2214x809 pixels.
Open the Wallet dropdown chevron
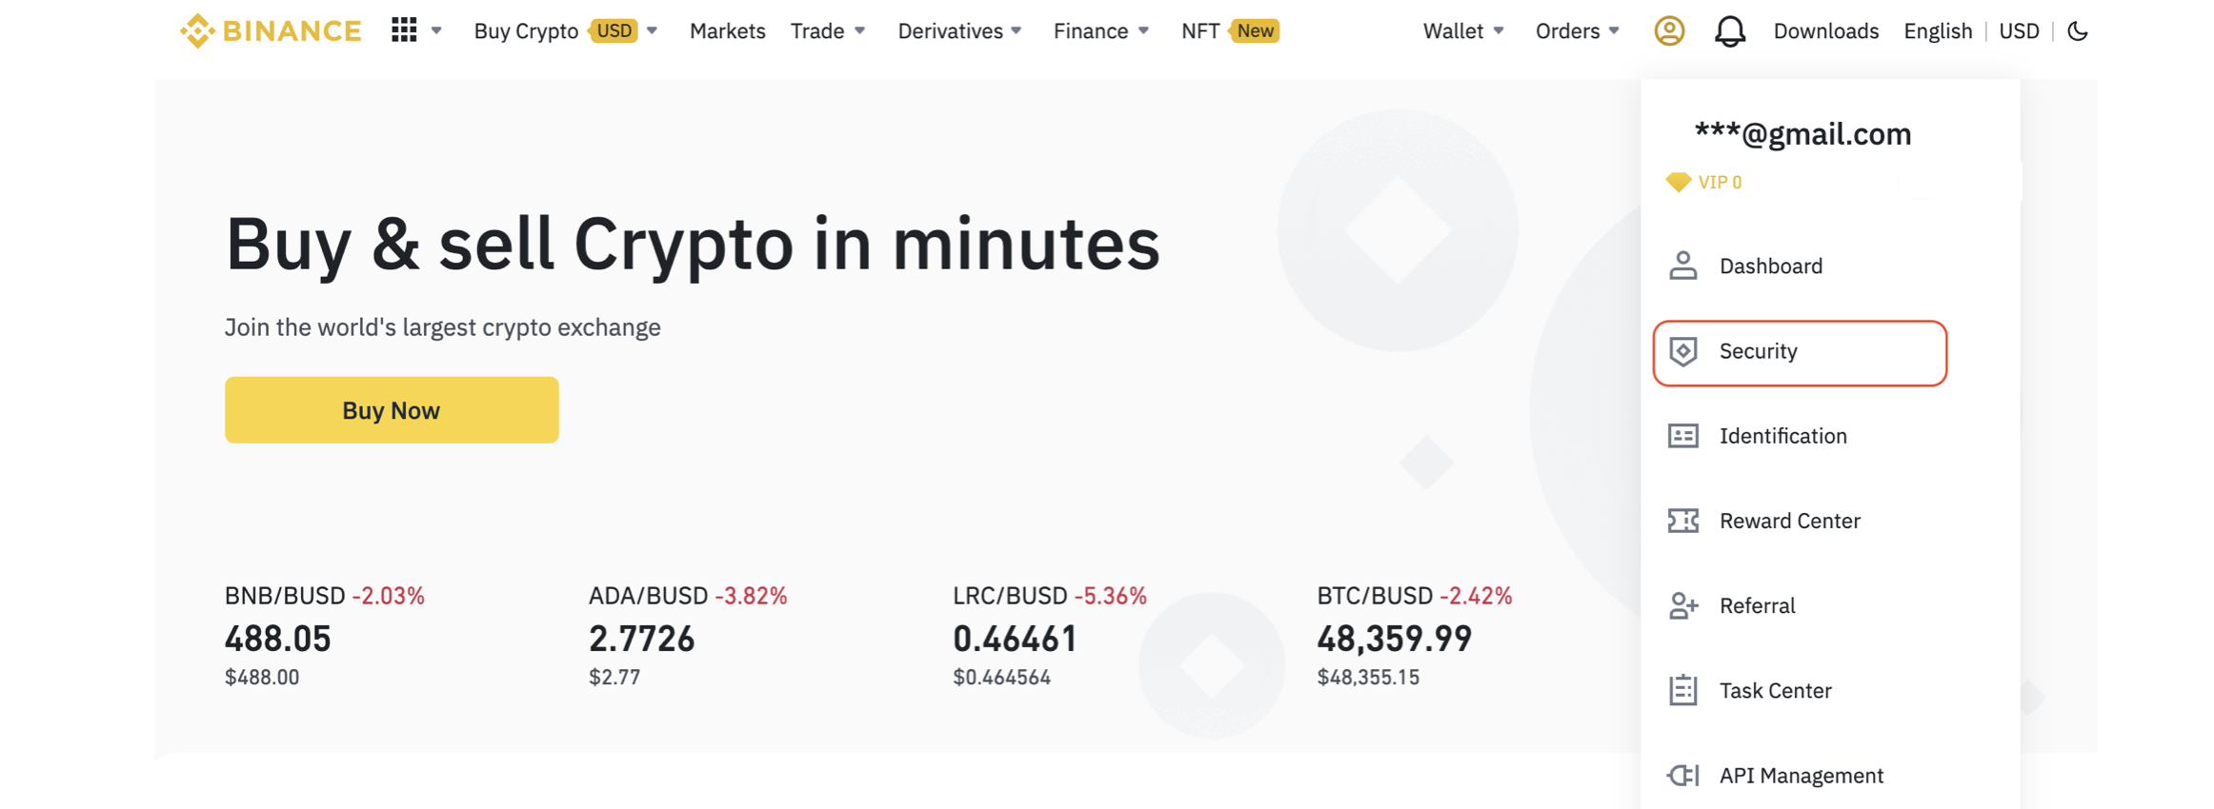(1499, 30)
